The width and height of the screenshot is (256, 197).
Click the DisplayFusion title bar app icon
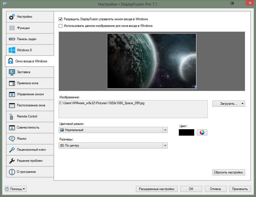click(5, 4)
